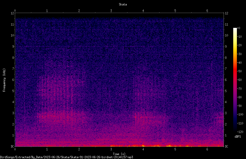The image size is (246, 159).
Task: Click the "3" label on the bottom time axis
Action: 111,149
